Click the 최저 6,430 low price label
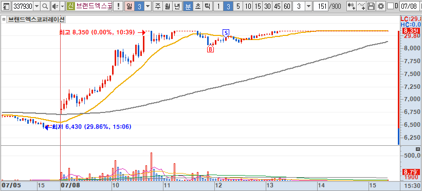This screenshot has height=191, width=422. click(x=91, y=127)
